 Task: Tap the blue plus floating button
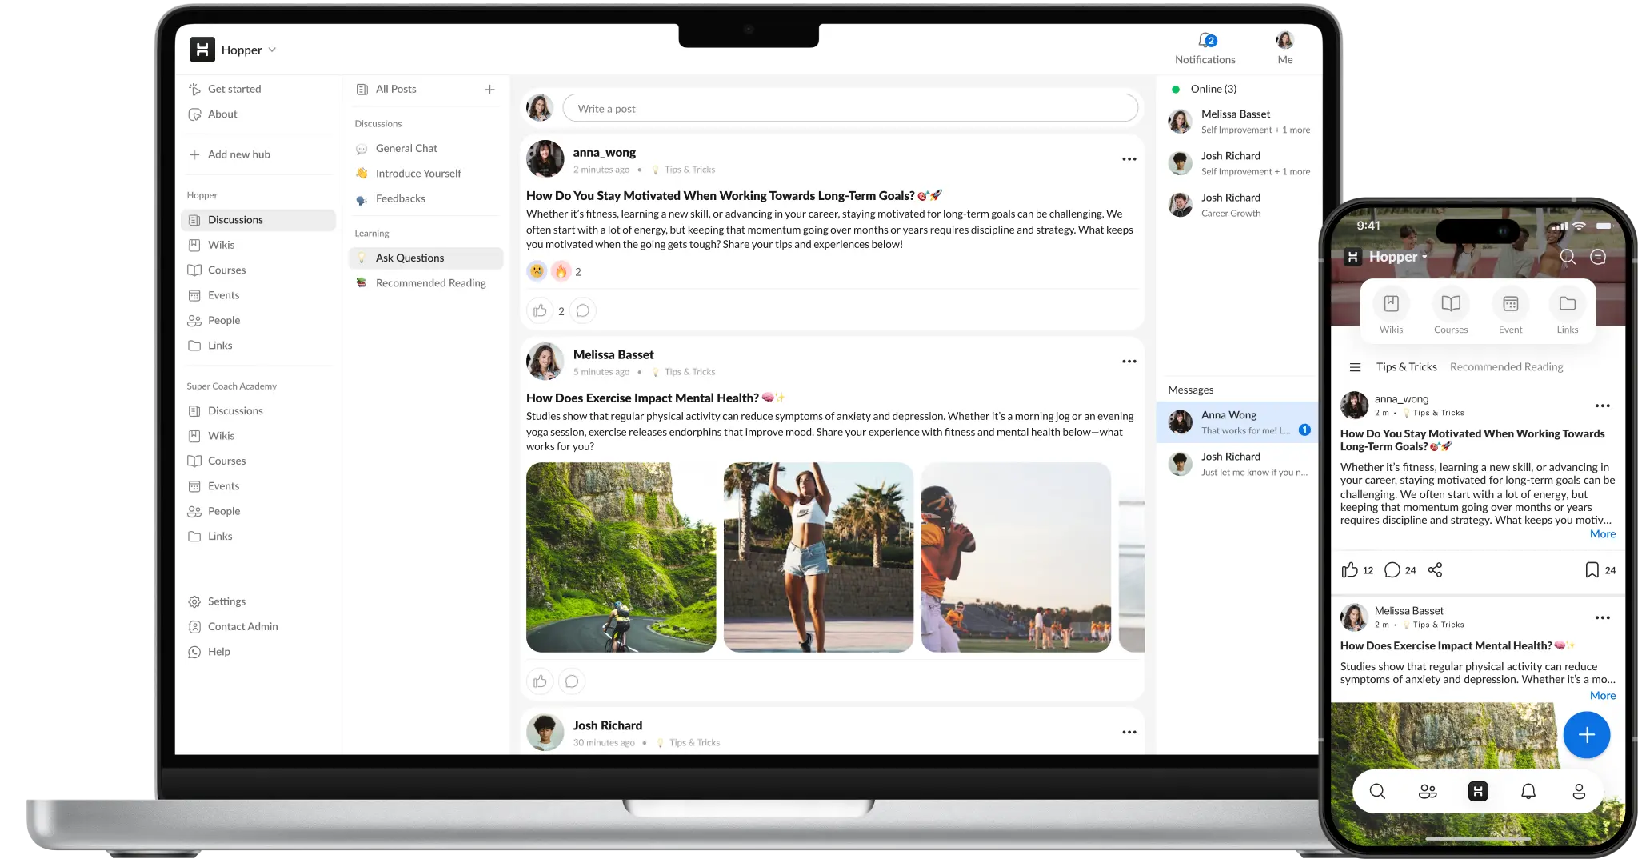1586,735
